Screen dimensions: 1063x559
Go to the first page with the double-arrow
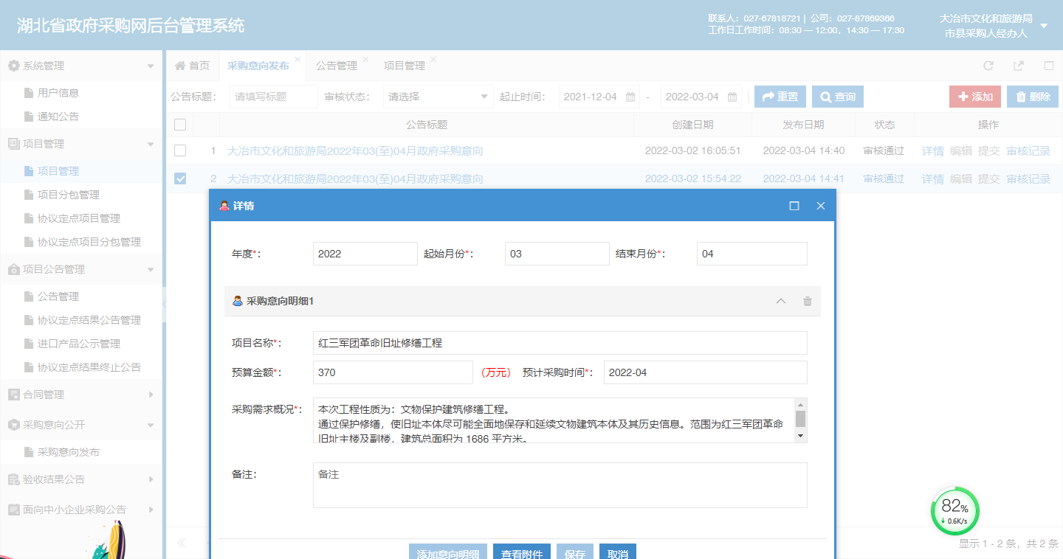click(x=181, y=544)
